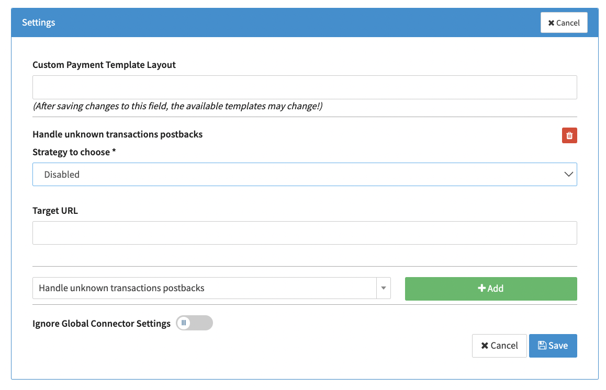Save the settings with the blue button

coord(553,346)
